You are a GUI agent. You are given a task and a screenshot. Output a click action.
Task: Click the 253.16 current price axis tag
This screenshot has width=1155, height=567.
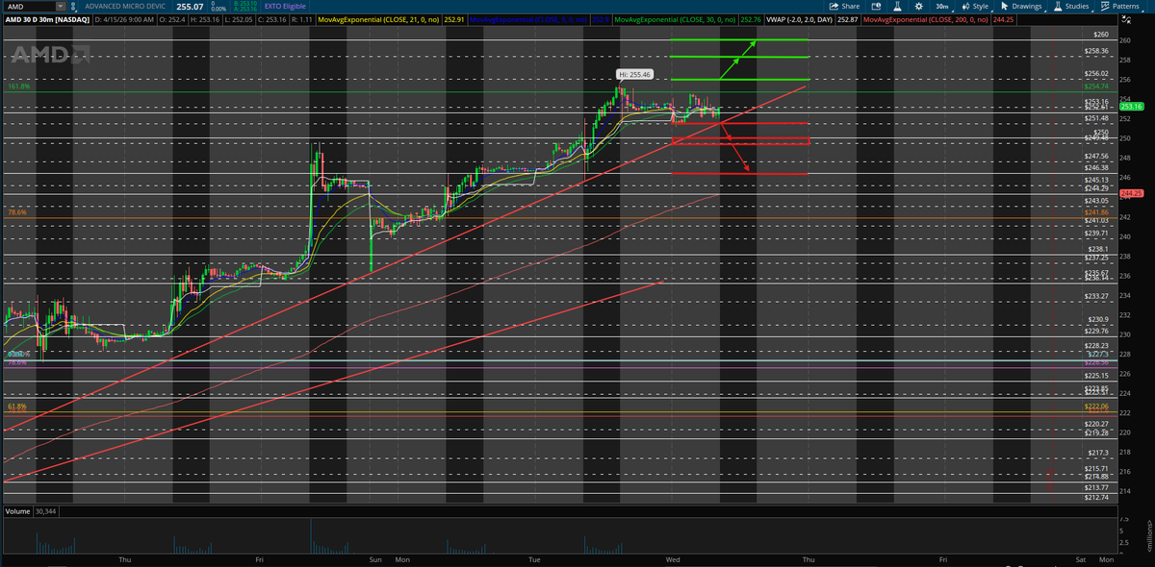pos(1131,107)
